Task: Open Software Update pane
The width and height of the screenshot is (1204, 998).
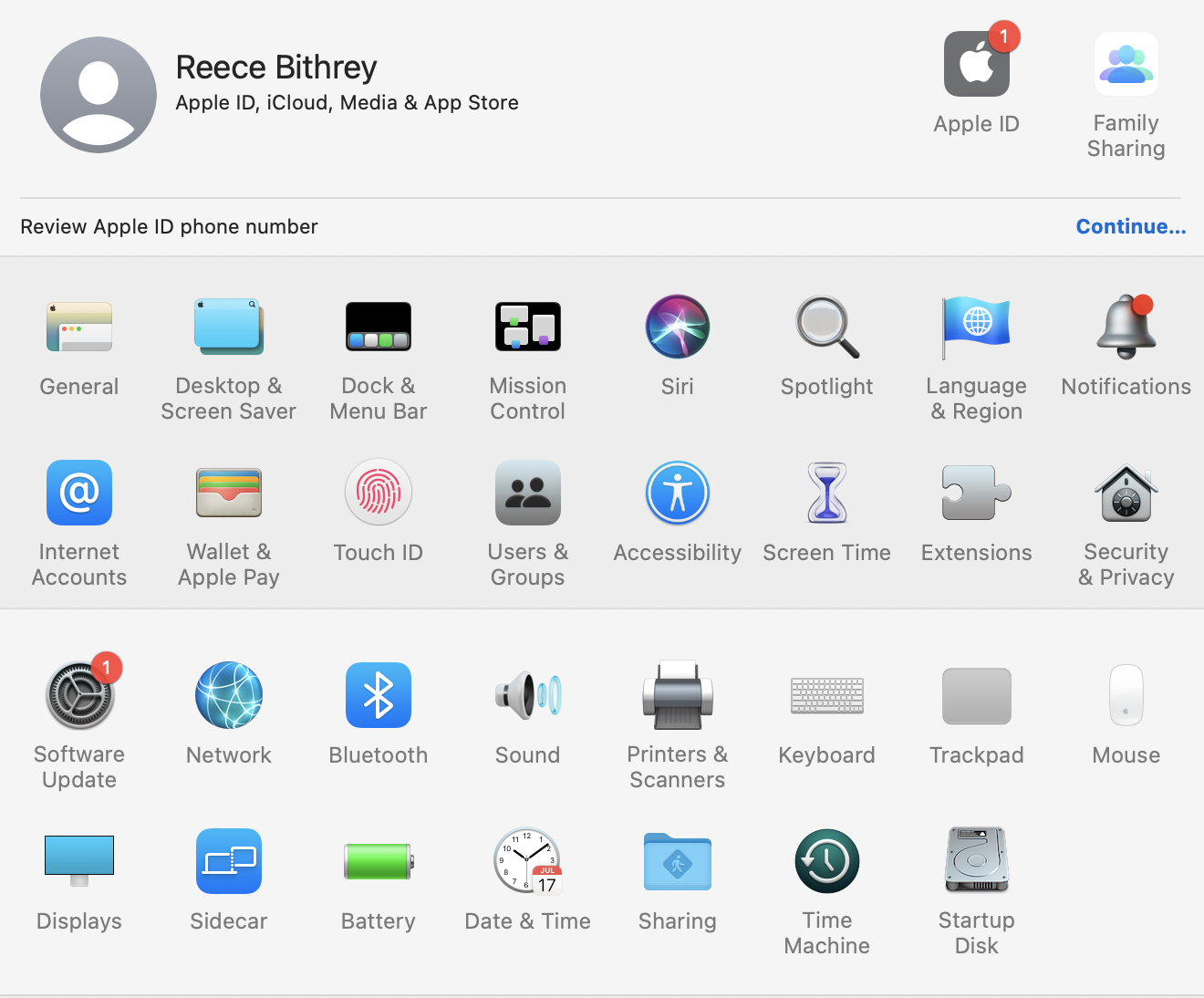Action: pyautogui.click(x=79, y=695)
